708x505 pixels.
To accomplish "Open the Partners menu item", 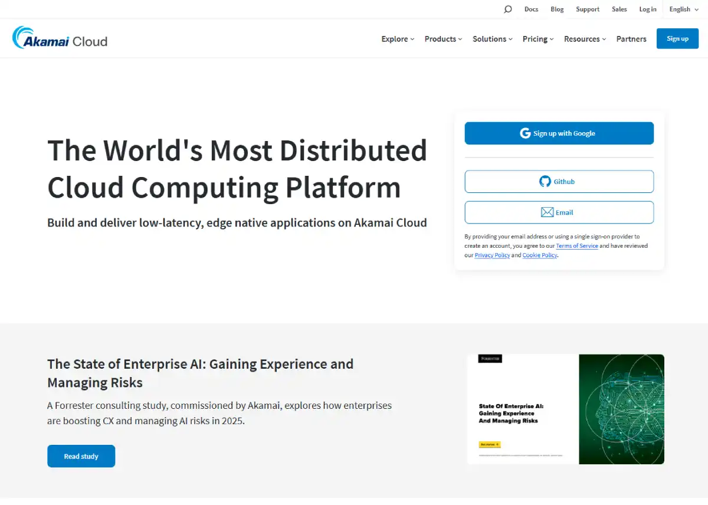I will [631, 39].
